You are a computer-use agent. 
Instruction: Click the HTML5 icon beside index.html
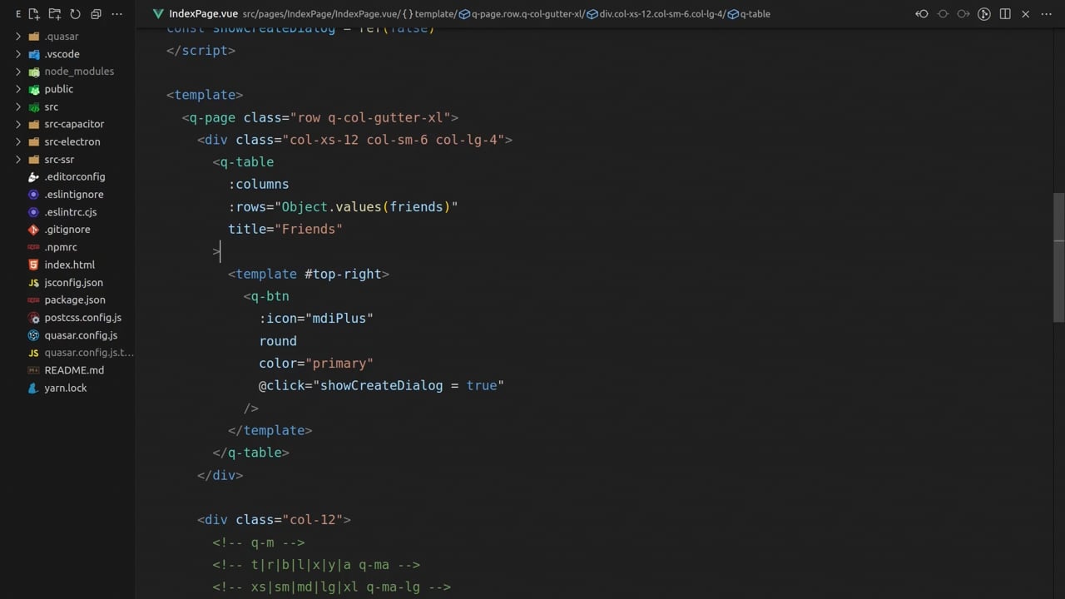click(33, 265)
